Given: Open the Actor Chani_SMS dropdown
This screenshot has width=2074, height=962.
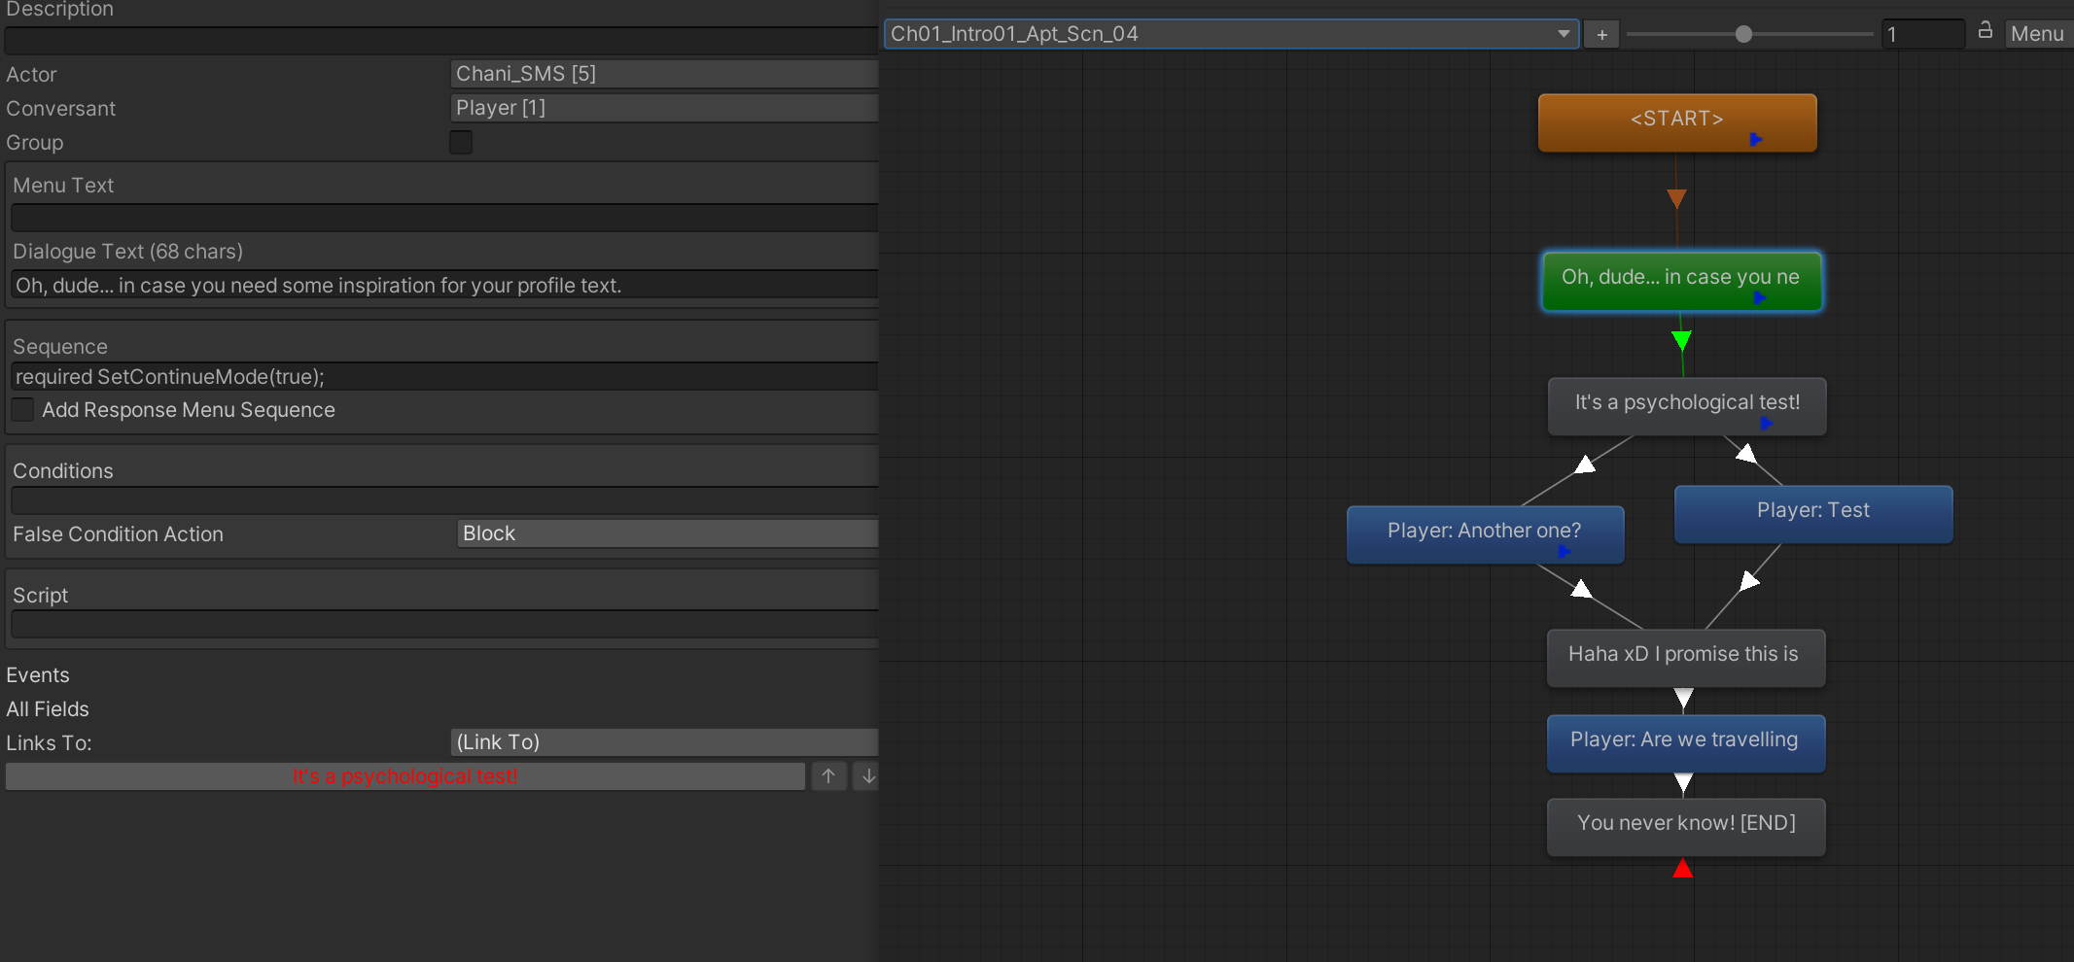Looking at the screenshot, I should pyautogui.click(x=664, y=74).
